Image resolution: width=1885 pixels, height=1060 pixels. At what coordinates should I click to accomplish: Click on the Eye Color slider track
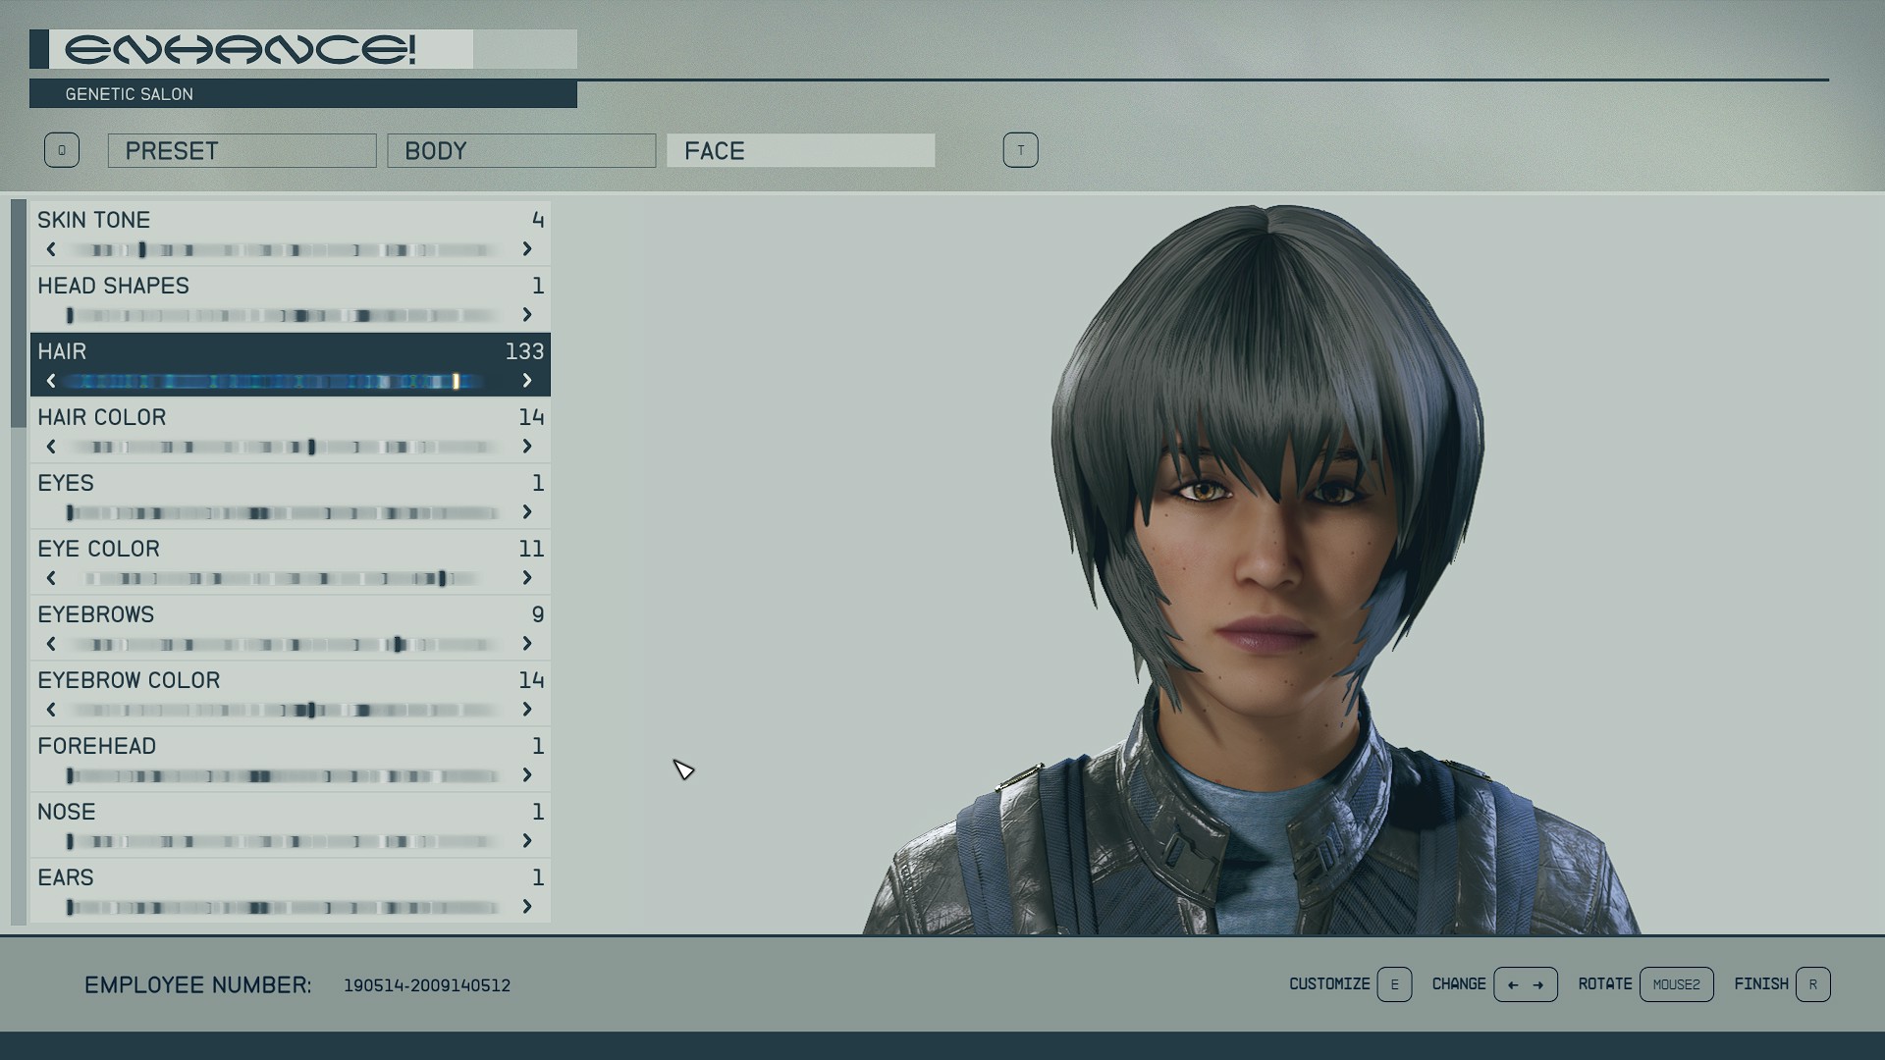coord(283,579)
